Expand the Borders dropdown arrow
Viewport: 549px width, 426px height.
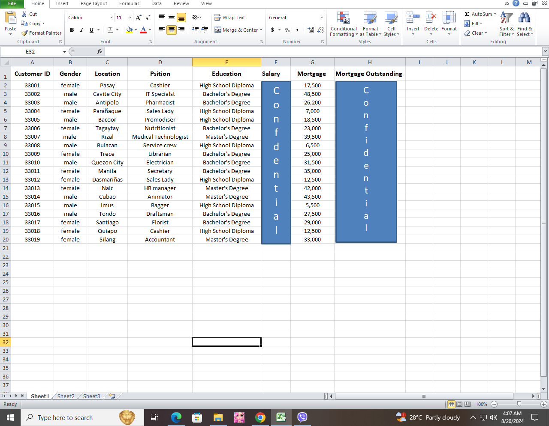(x=117, y=30)
